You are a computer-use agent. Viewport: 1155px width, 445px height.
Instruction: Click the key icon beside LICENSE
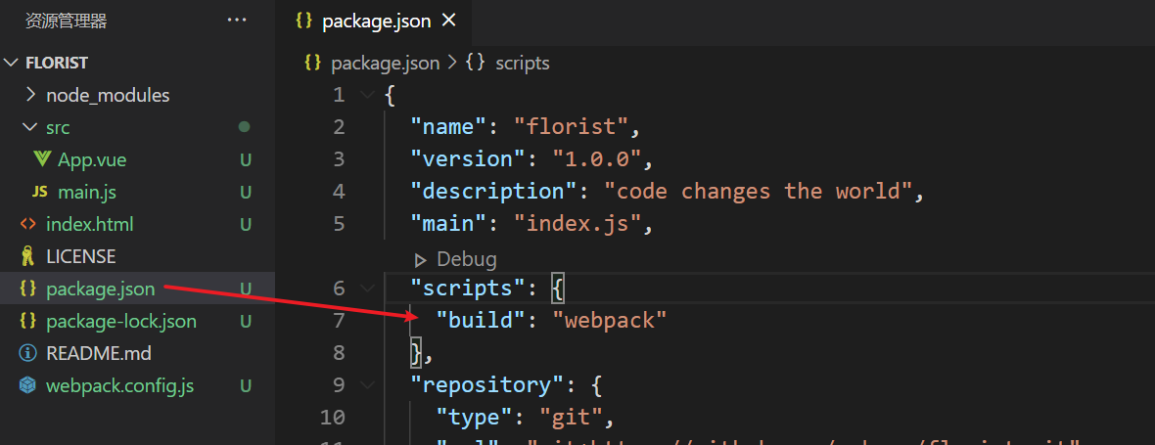[28, 256]
